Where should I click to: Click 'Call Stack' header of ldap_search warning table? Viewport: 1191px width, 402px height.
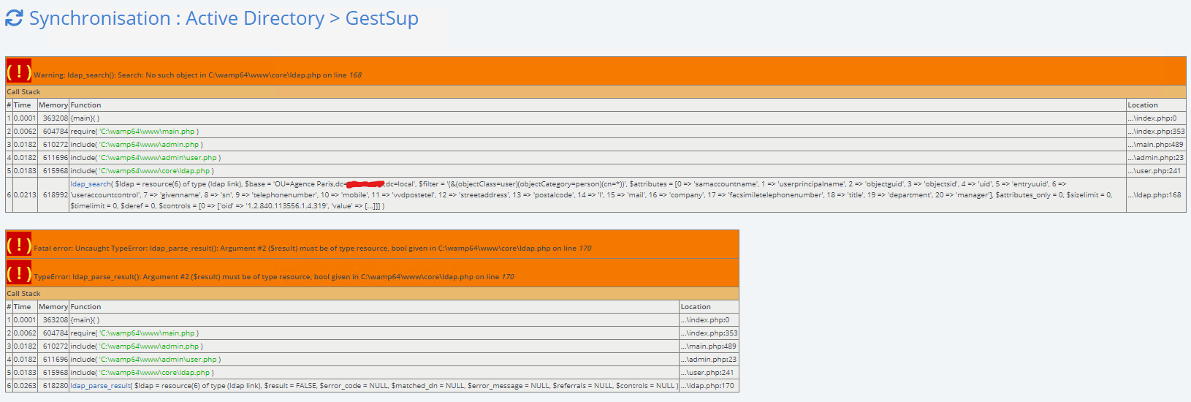pyautogui.click(x=595, y=92)
